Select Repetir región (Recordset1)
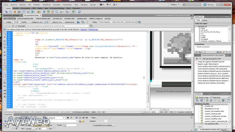This screenshot has width=235, height=132. pyautogui.click(x=208, y=64)
